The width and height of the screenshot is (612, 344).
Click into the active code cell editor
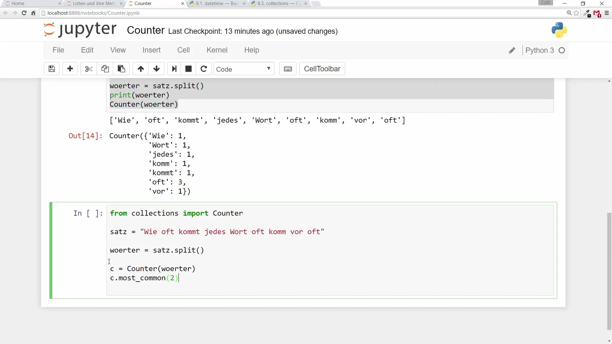330,250
